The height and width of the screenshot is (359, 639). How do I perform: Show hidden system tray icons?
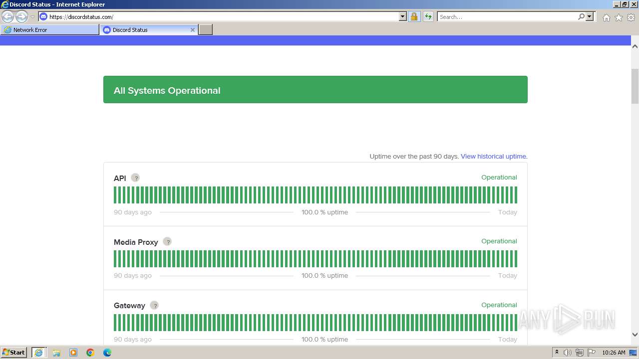[x=557, y=353]
